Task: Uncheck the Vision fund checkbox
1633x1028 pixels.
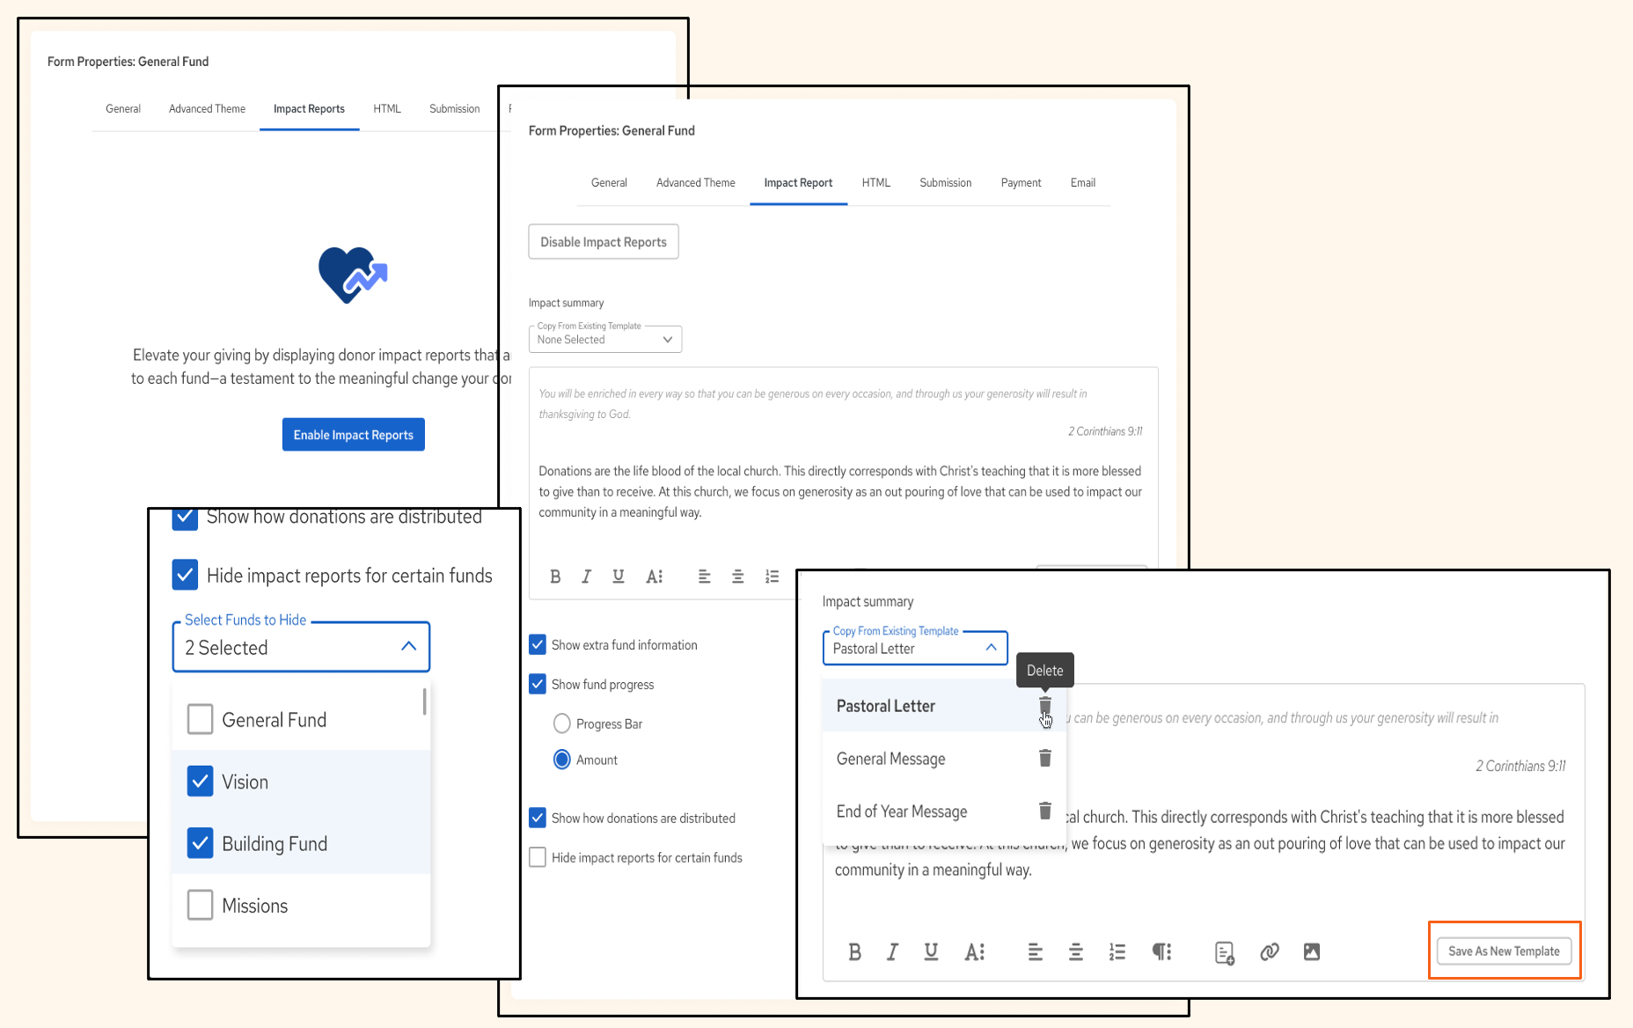Action: (x=200, y=782)
